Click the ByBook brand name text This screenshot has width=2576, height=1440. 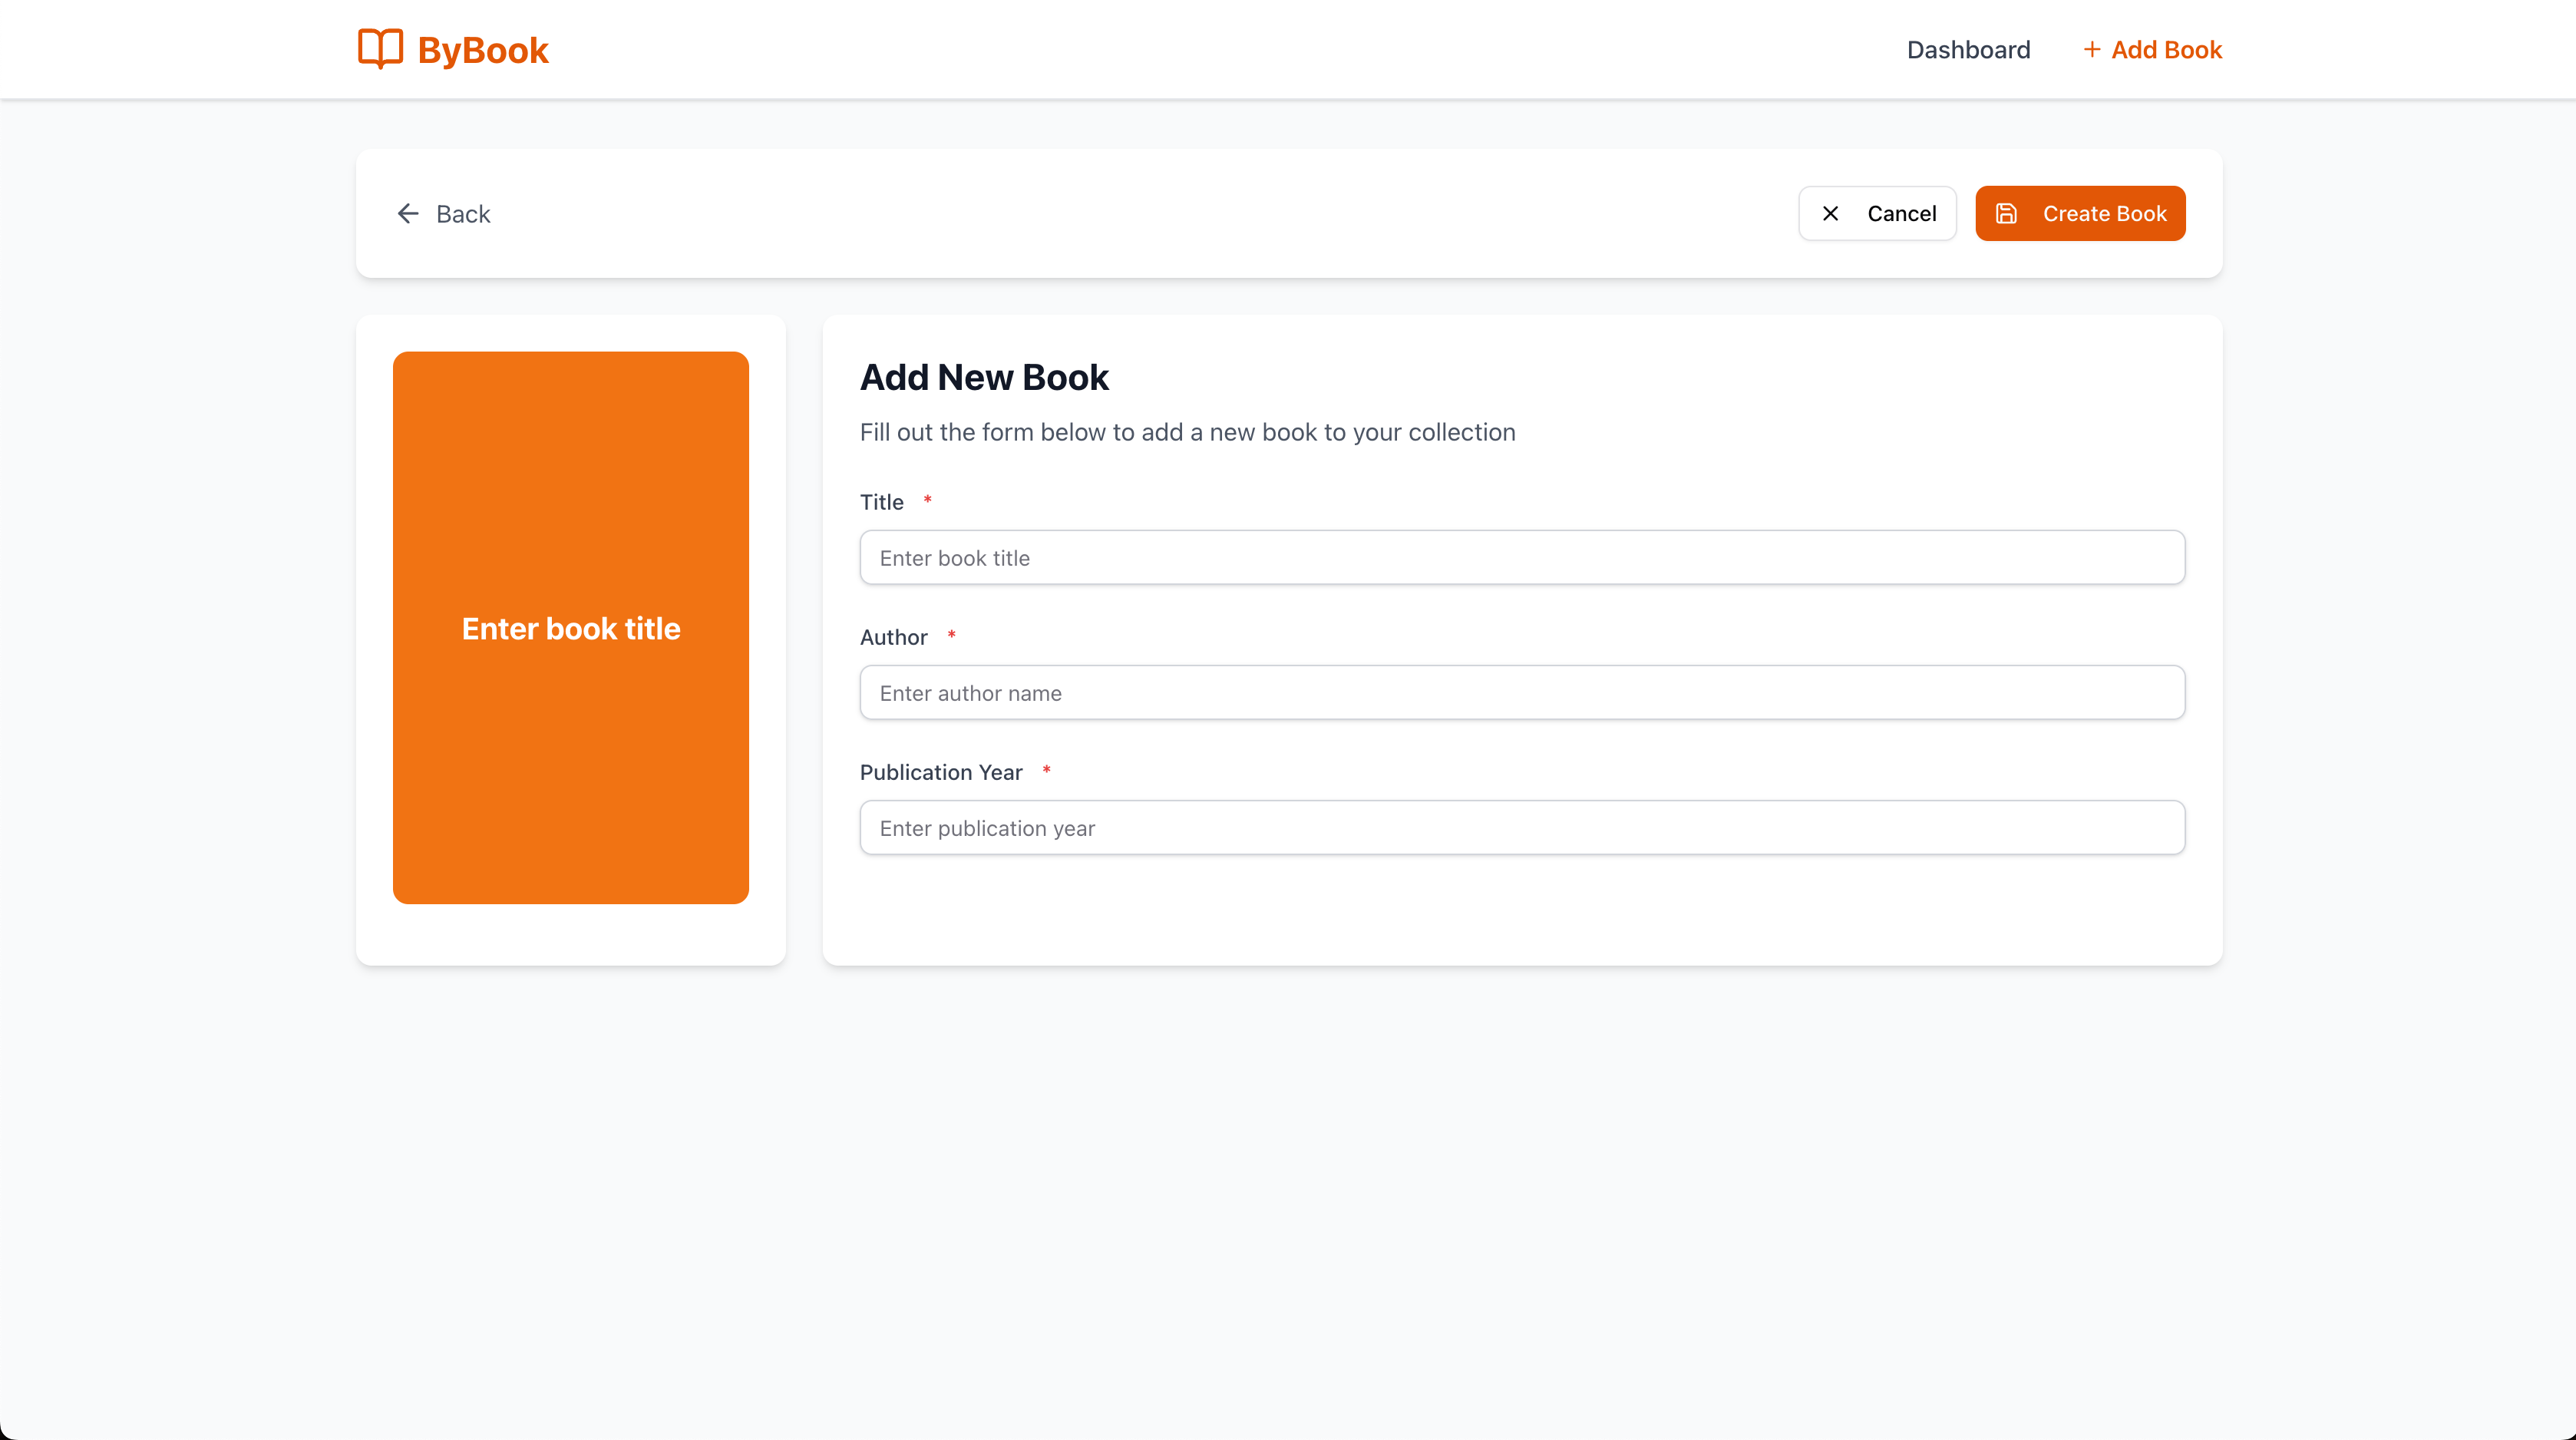483,50
